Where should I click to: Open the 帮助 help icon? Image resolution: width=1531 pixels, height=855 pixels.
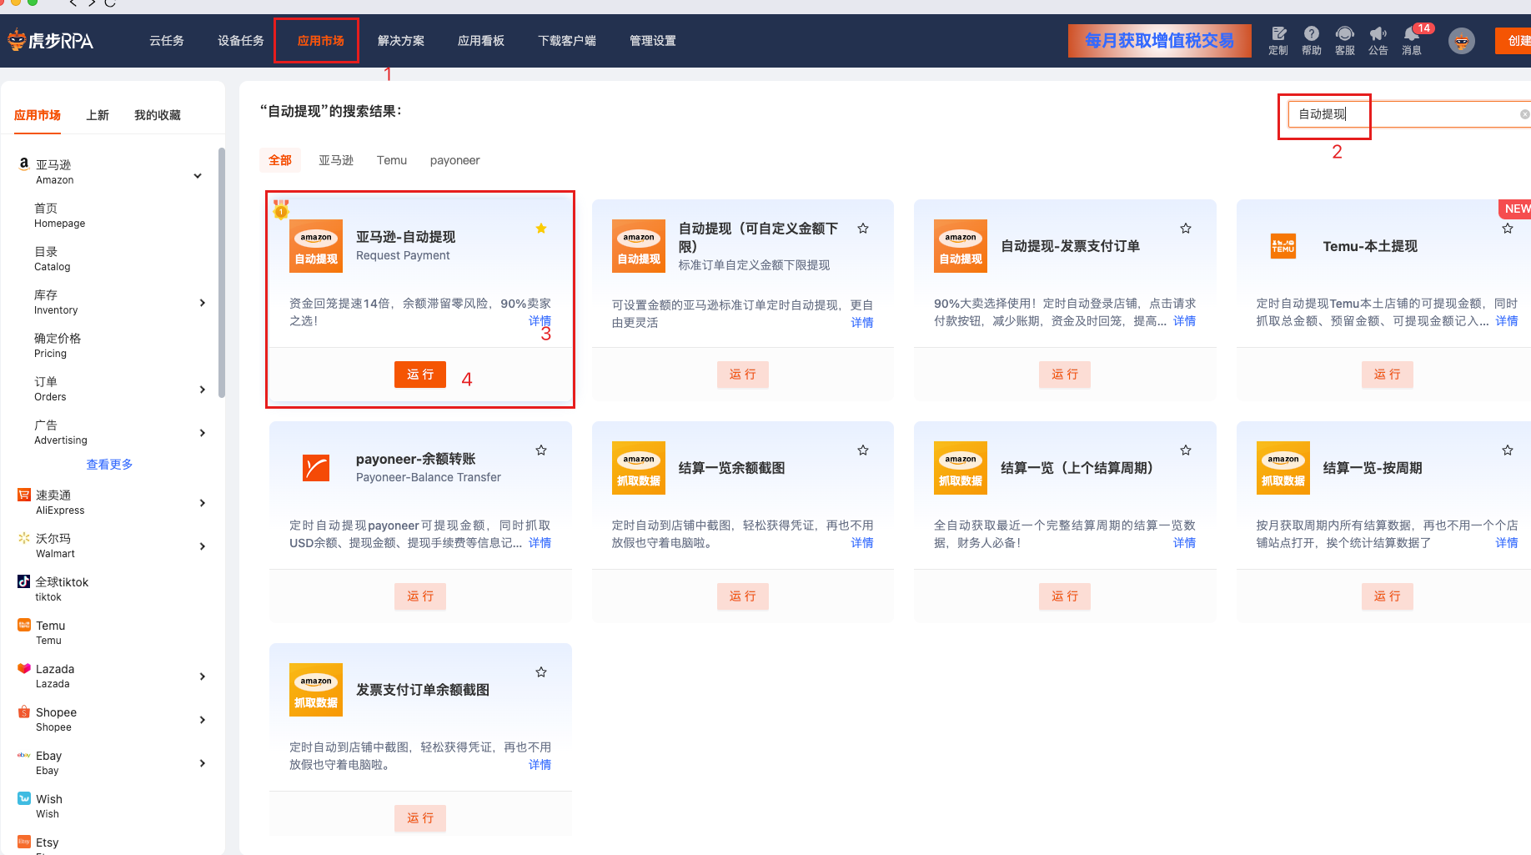[1312, 34]
